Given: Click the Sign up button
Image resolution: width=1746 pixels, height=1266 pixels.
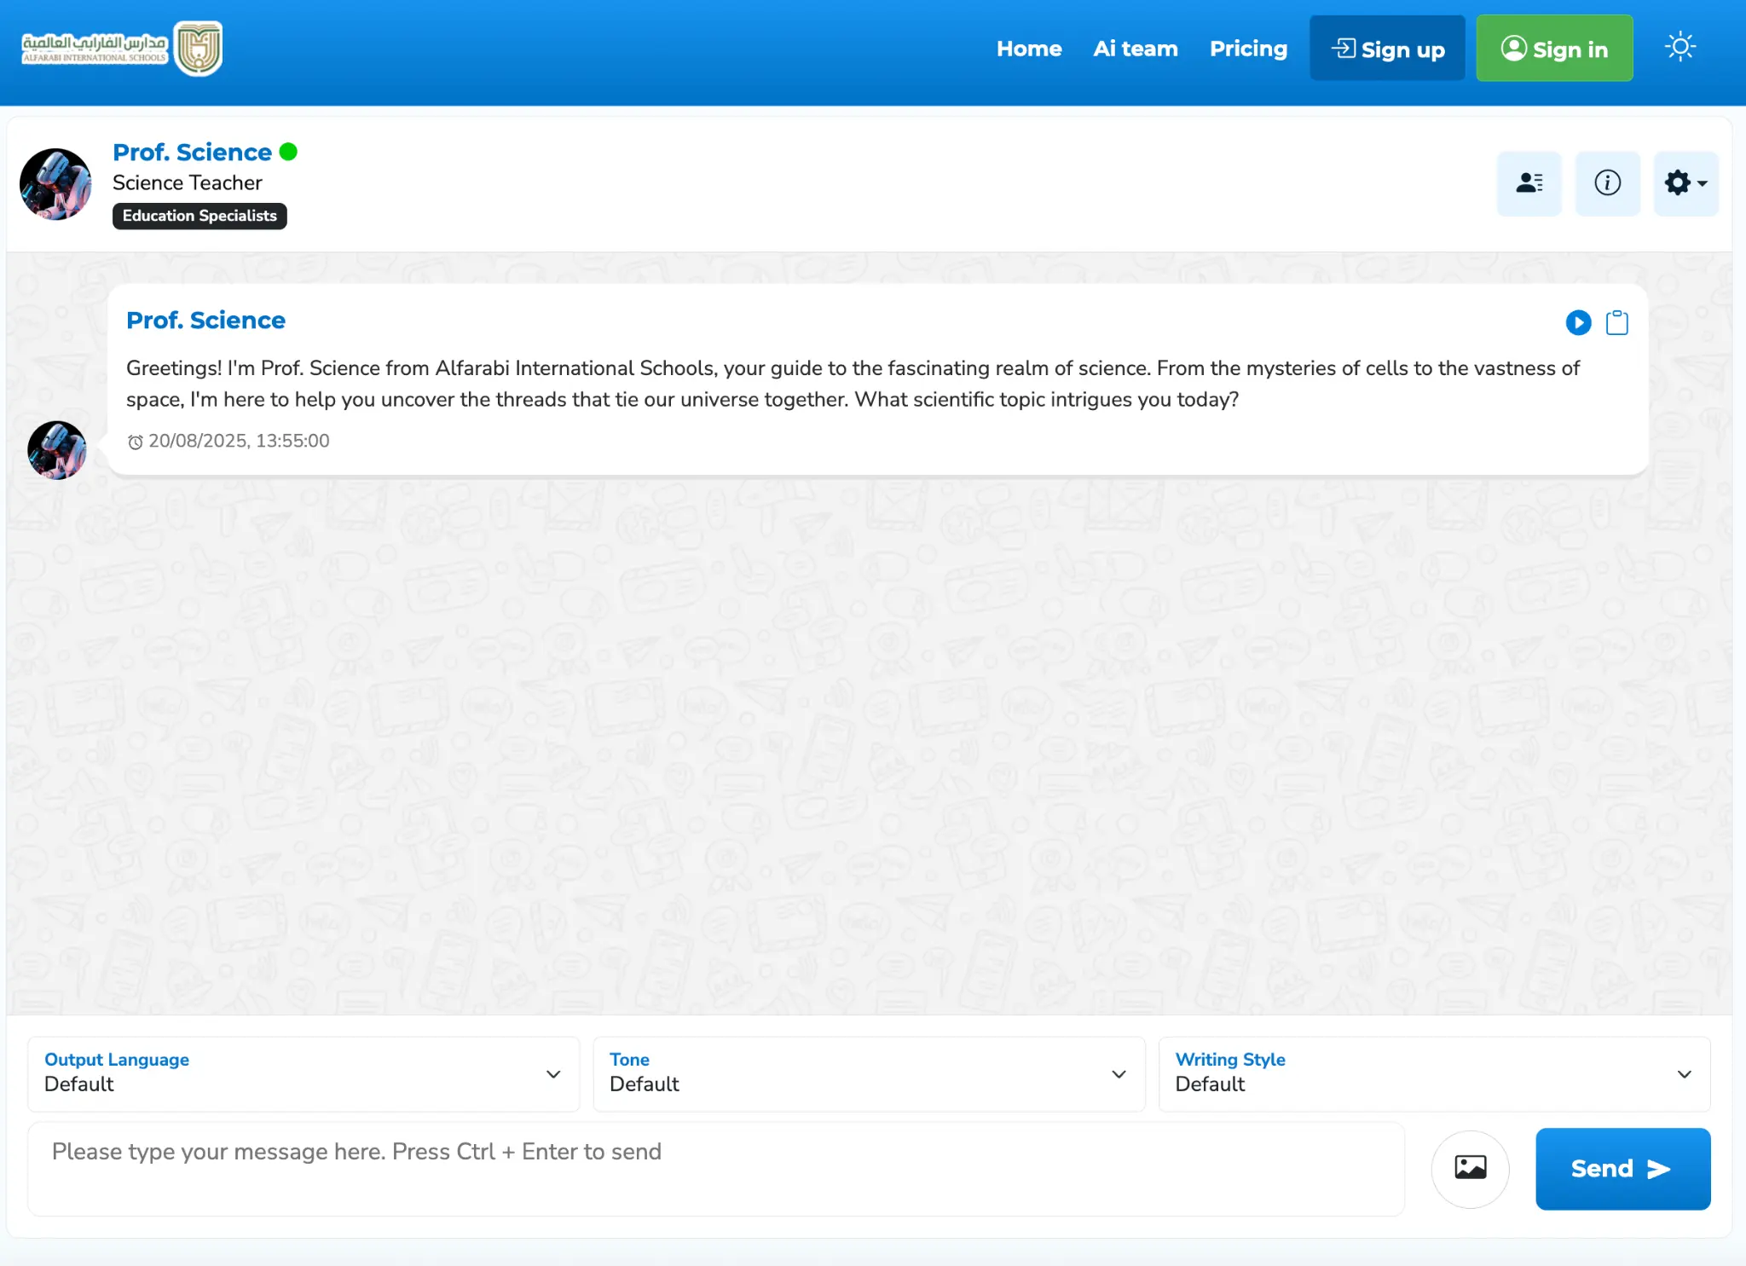Looking at the screenshot, I should [x=1386, y=49].
